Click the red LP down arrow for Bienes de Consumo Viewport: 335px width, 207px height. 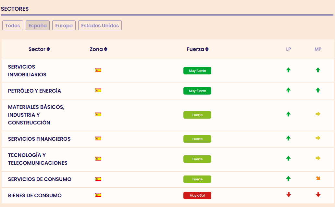(288, 195)
